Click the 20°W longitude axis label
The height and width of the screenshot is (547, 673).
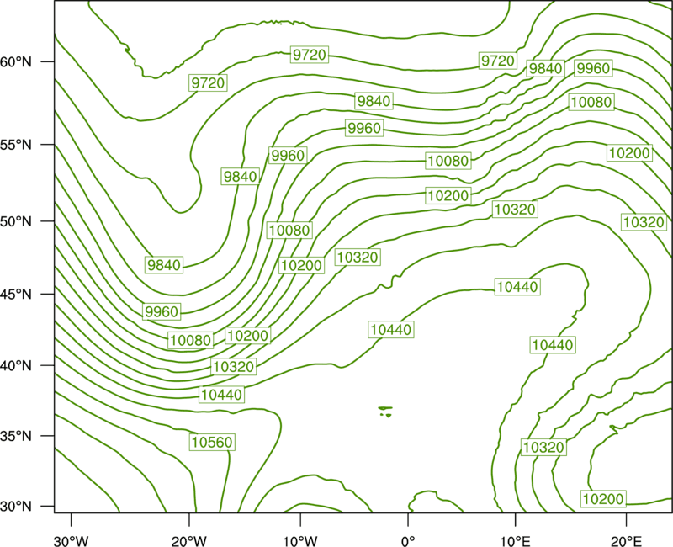(x=188, y=541)
